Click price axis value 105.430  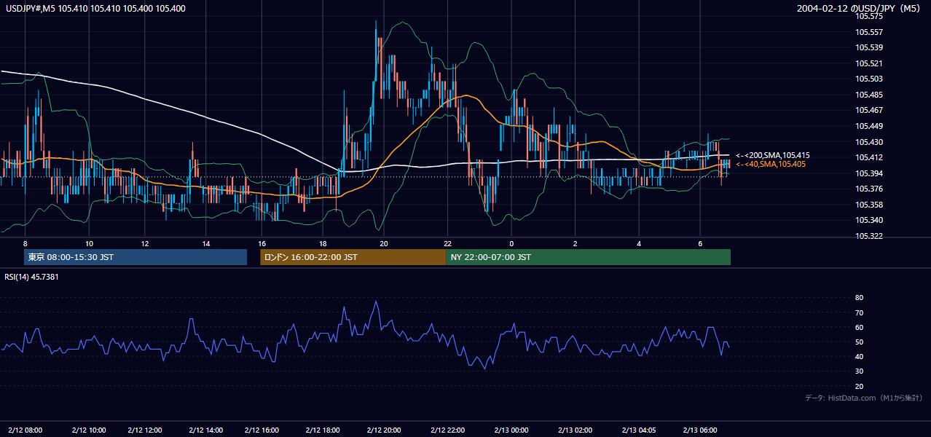[x=868, y=142]
